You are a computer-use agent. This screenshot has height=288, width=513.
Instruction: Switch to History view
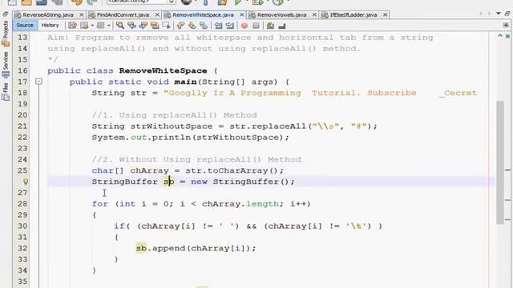(50, 25)
